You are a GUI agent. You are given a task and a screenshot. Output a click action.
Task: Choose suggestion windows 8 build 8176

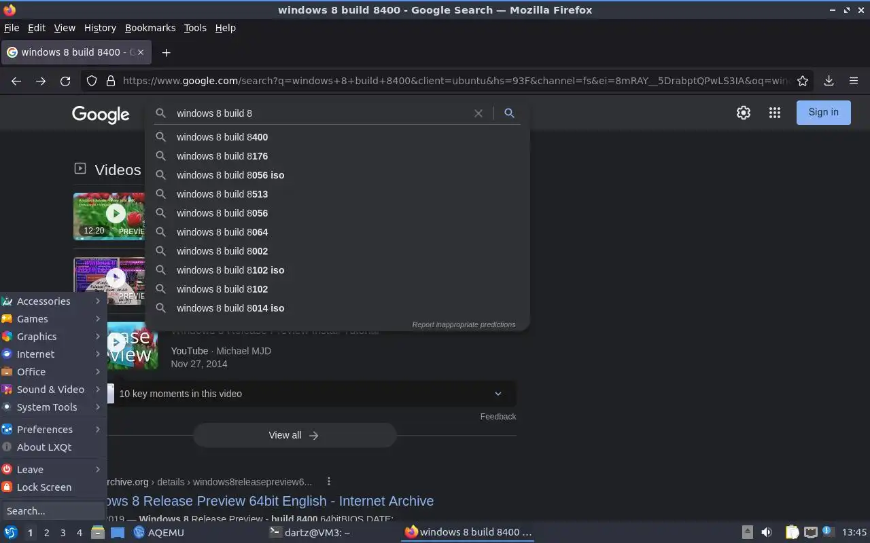click(x=337, y=156)
